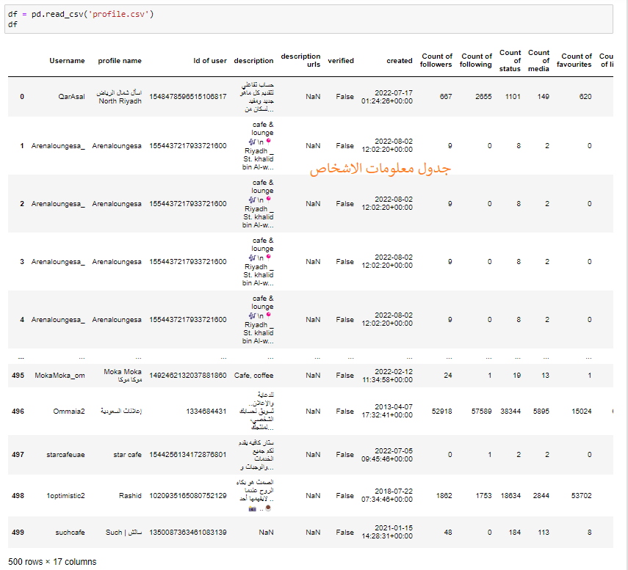628x570 pixels.
Task: Select the 'Count of favourites' column header
Action: [x=574, y=60]
